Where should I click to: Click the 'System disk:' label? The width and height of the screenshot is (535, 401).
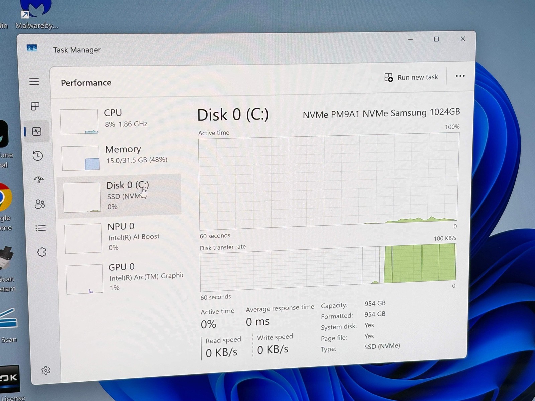[x=339, y=327]
